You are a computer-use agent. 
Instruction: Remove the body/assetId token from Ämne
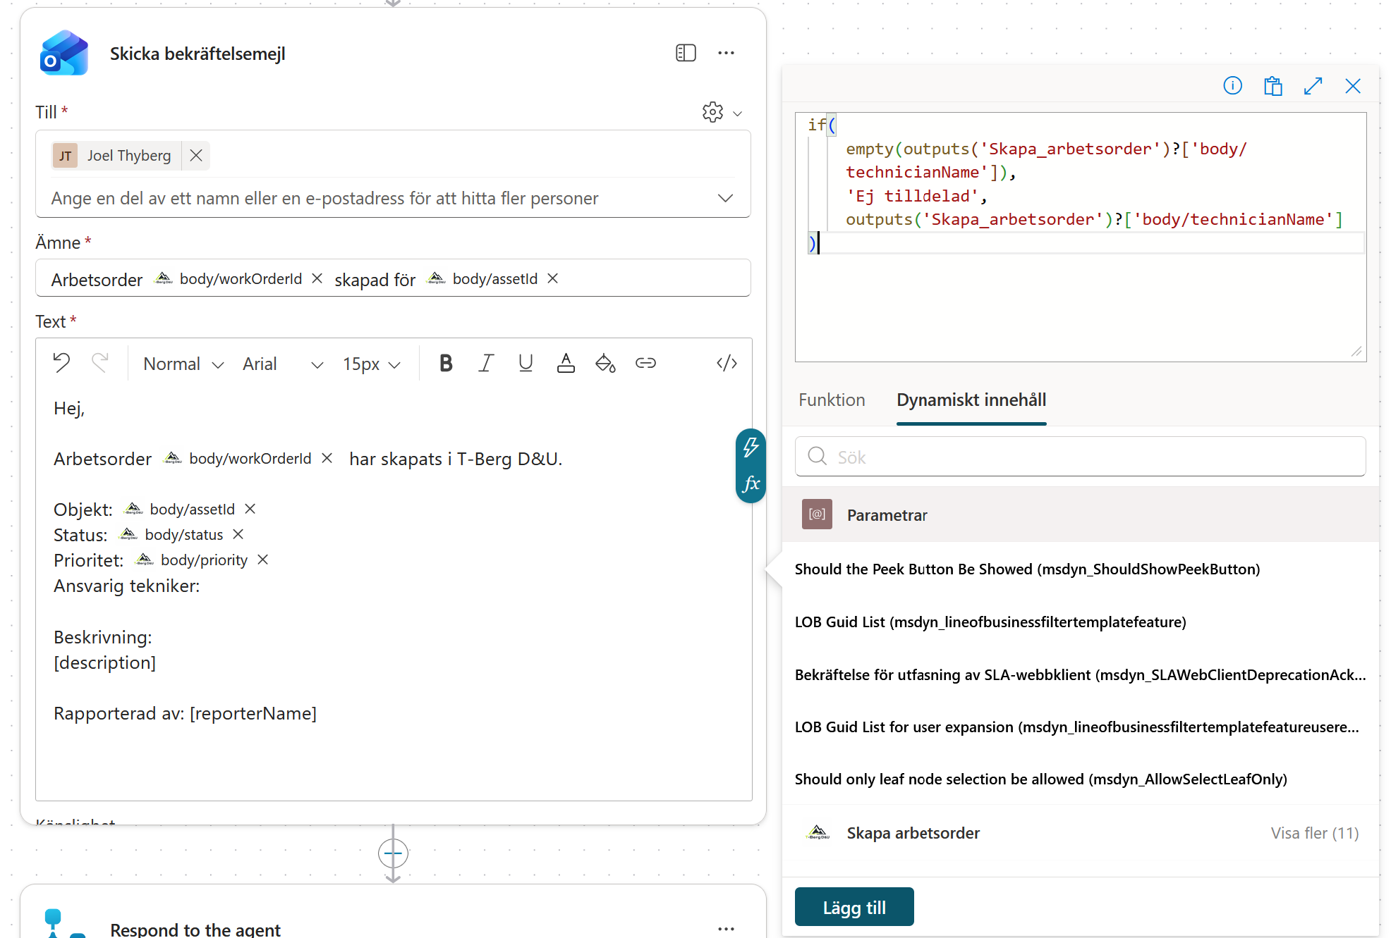553,278
